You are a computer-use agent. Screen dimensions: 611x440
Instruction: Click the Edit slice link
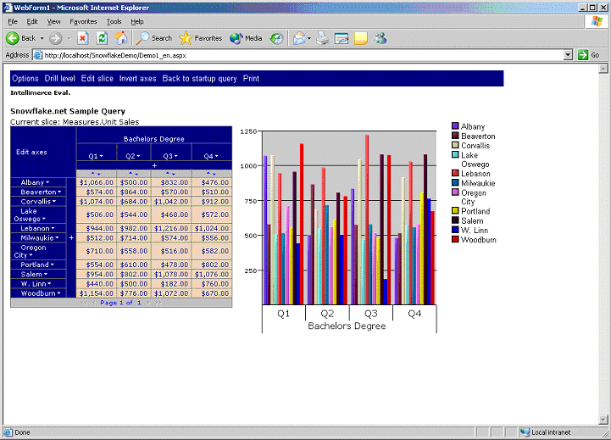(97, 78)
